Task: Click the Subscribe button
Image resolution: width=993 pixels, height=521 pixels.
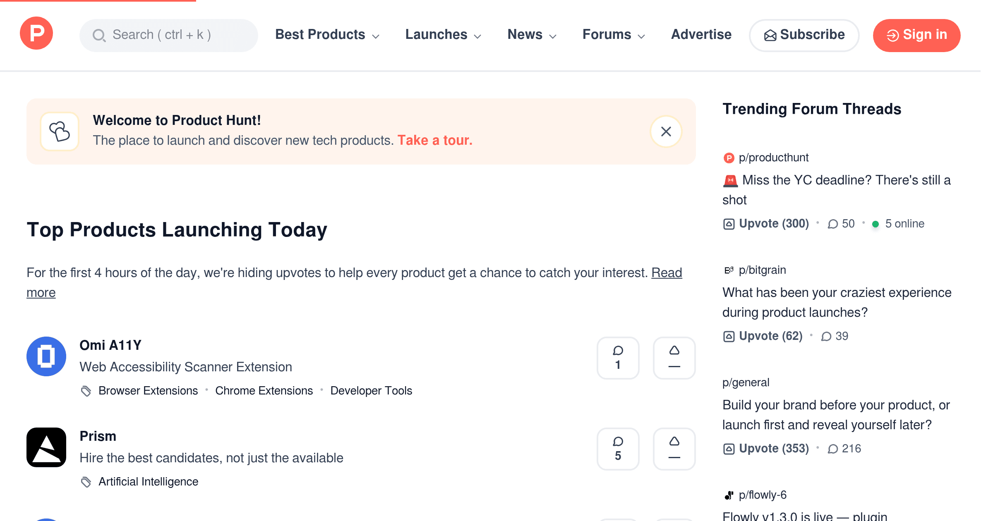Action: click(x=804, y=35)
